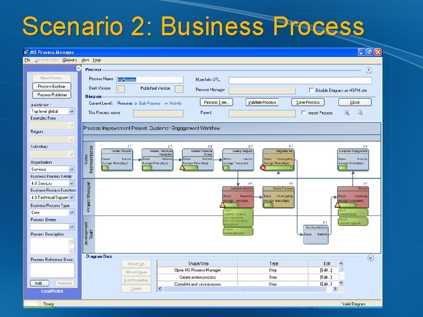The image size is (423, 317).
Task: Click the Process Publisher button
Action: tap(52, 95)
